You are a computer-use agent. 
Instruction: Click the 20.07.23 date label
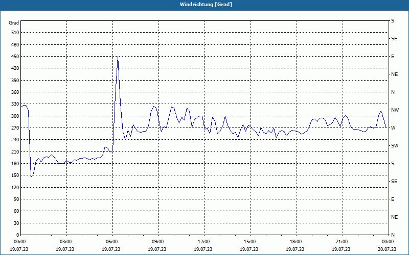pyautogui.click(x=387, y=249)
